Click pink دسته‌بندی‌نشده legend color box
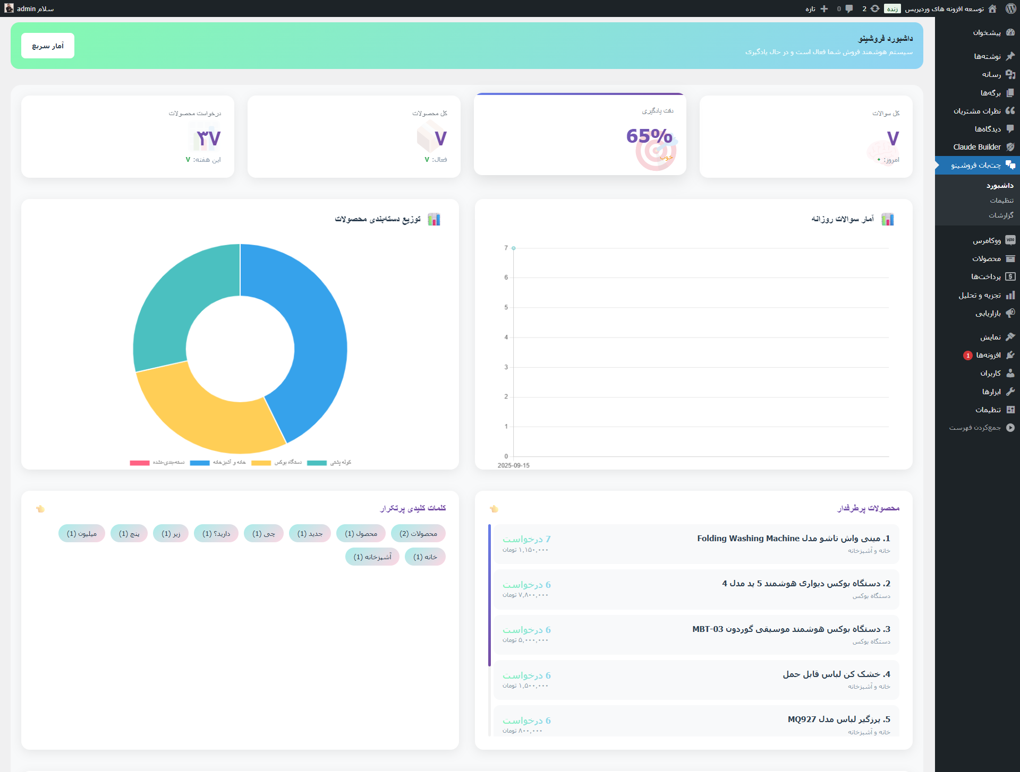Viewport: 1020px width, 772px height. point(140,463)
